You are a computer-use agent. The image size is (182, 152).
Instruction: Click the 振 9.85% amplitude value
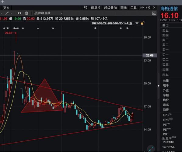pyautogui.click(x=82, y=19)
